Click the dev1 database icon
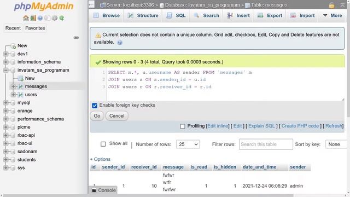350x197 pixels. [x=13, y=54]
